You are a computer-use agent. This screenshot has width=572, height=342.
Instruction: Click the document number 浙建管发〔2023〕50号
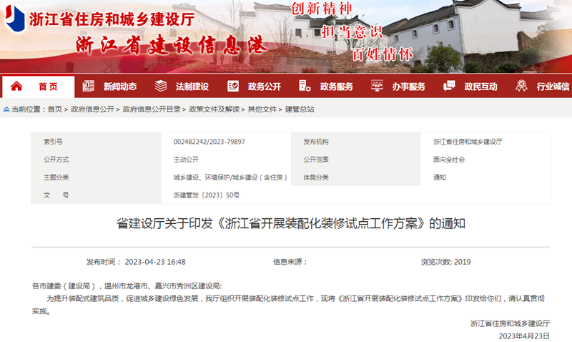click(x=206, y=195)
